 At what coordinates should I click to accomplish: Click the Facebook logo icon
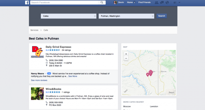(27, 3)
